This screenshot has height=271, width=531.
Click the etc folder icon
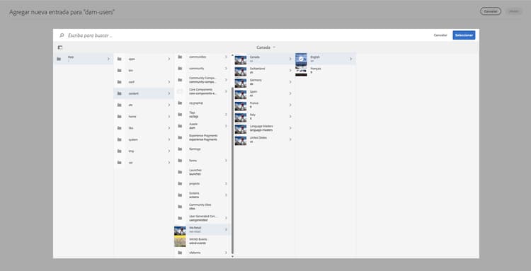(119, 105)
